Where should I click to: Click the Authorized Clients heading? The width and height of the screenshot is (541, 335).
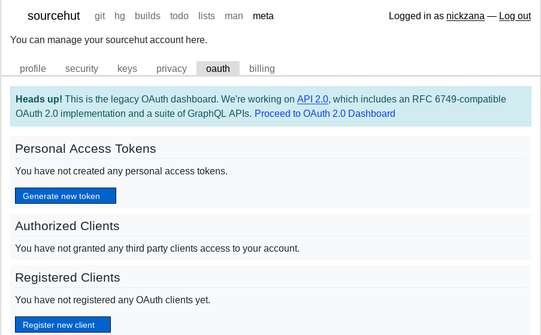coord(67,226)
